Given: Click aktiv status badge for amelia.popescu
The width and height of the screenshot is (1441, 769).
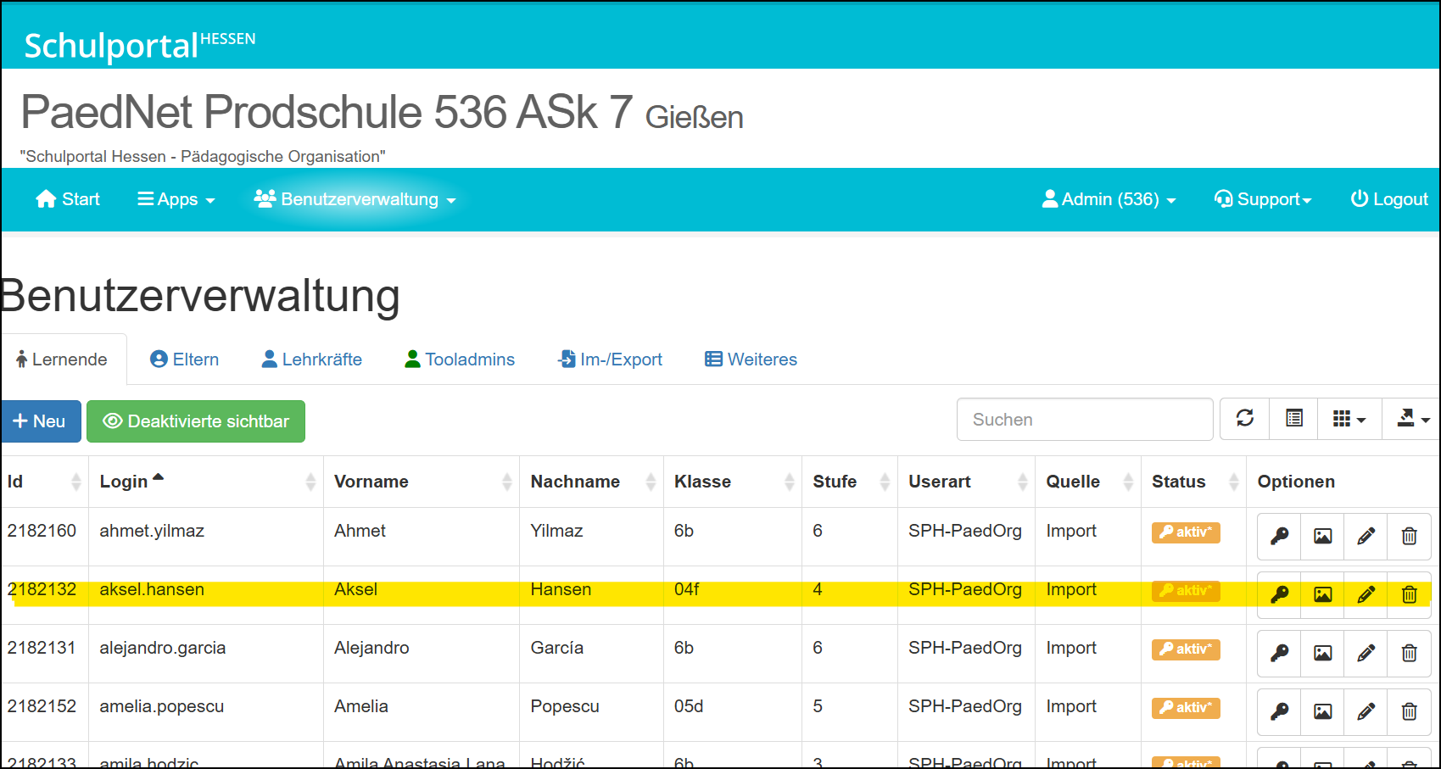Looking at the screenshot, I should coord(1185,708).
